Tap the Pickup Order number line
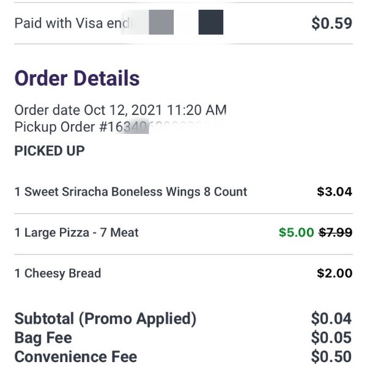Screen dimensions: 367x367 pyautogui.click(x=120, y=127)
